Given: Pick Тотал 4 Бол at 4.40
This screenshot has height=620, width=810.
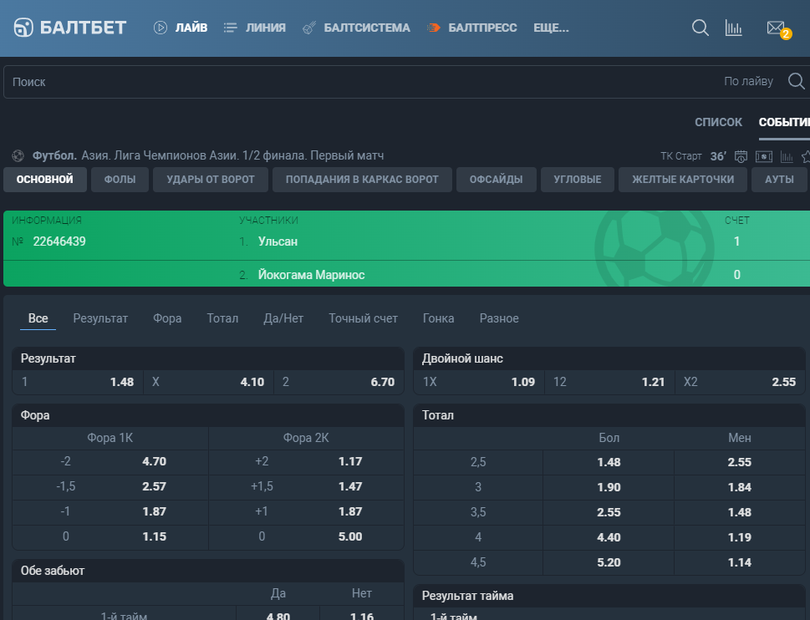Looking at the screenshot, I should (609, 537).
